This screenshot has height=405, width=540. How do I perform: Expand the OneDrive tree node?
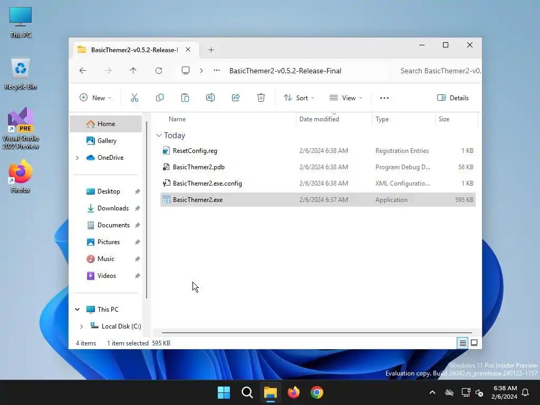coord(77,158)
